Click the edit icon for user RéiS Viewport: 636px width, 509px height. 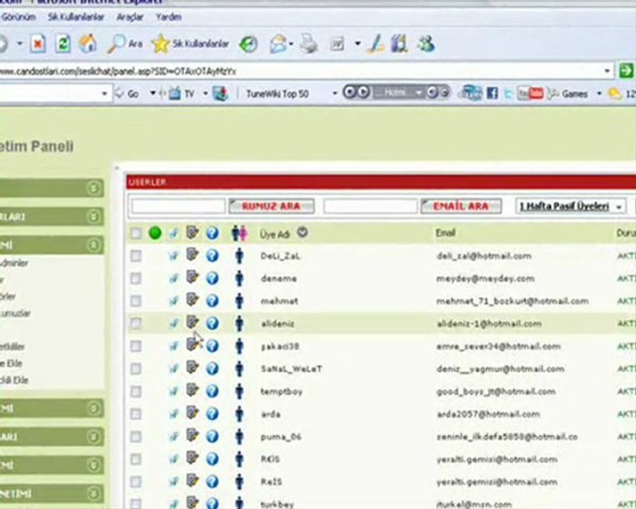tap(192, 458)
